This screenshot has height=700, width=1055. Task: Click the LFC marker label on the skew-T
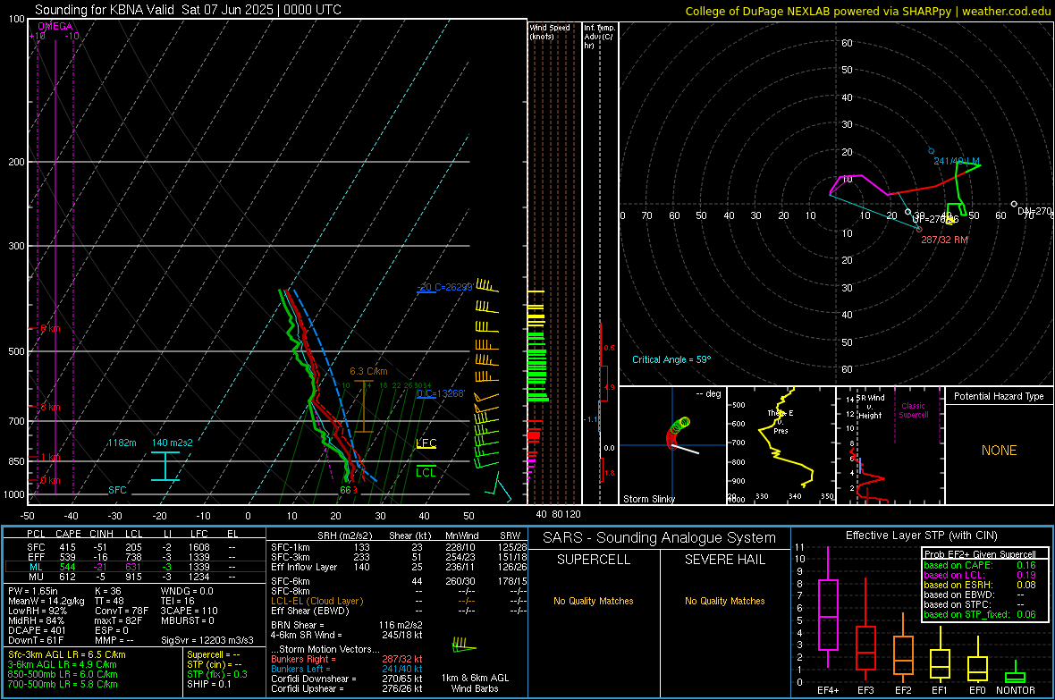[x=426, y=443]
